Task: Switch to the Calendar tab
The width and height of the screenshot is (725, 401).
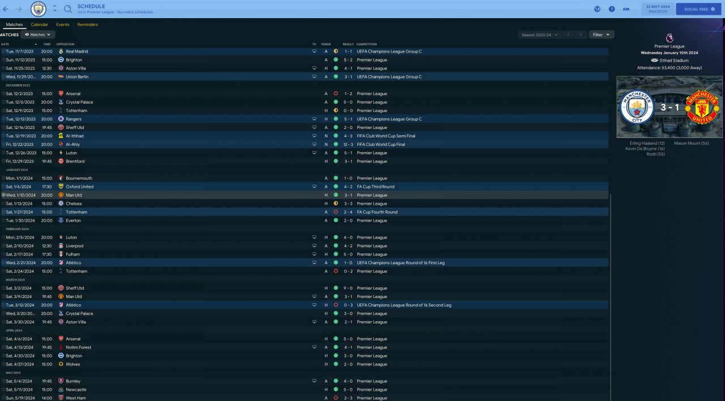Action: click(x=40, y=25)
